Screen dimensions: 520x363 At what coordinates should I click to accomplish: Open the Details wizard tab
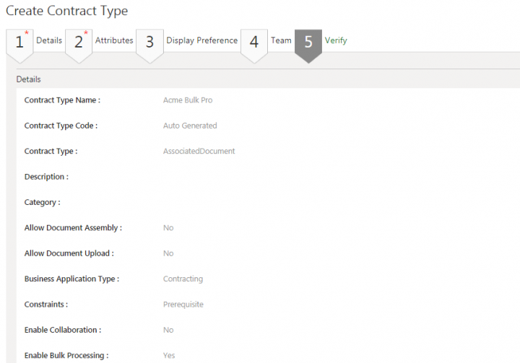[49, 40]
